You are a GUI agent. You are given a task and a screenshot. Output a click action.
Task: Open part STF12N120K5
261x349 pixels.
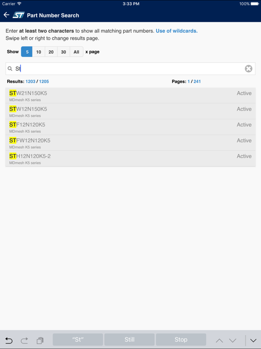[130, 127]
